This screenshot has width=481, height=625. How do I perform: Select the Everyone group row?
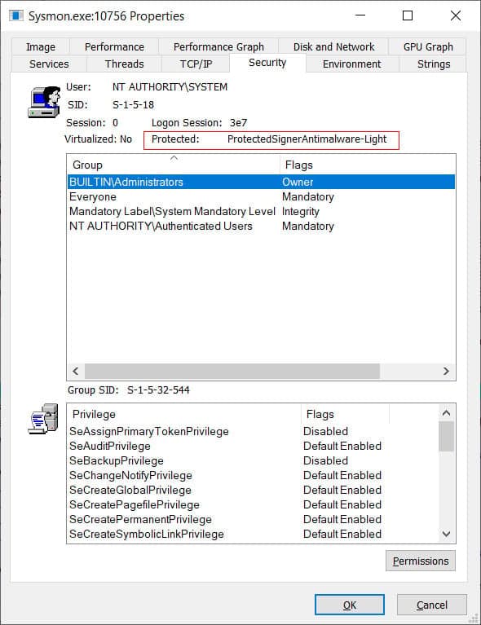click(x=261, y=196)
